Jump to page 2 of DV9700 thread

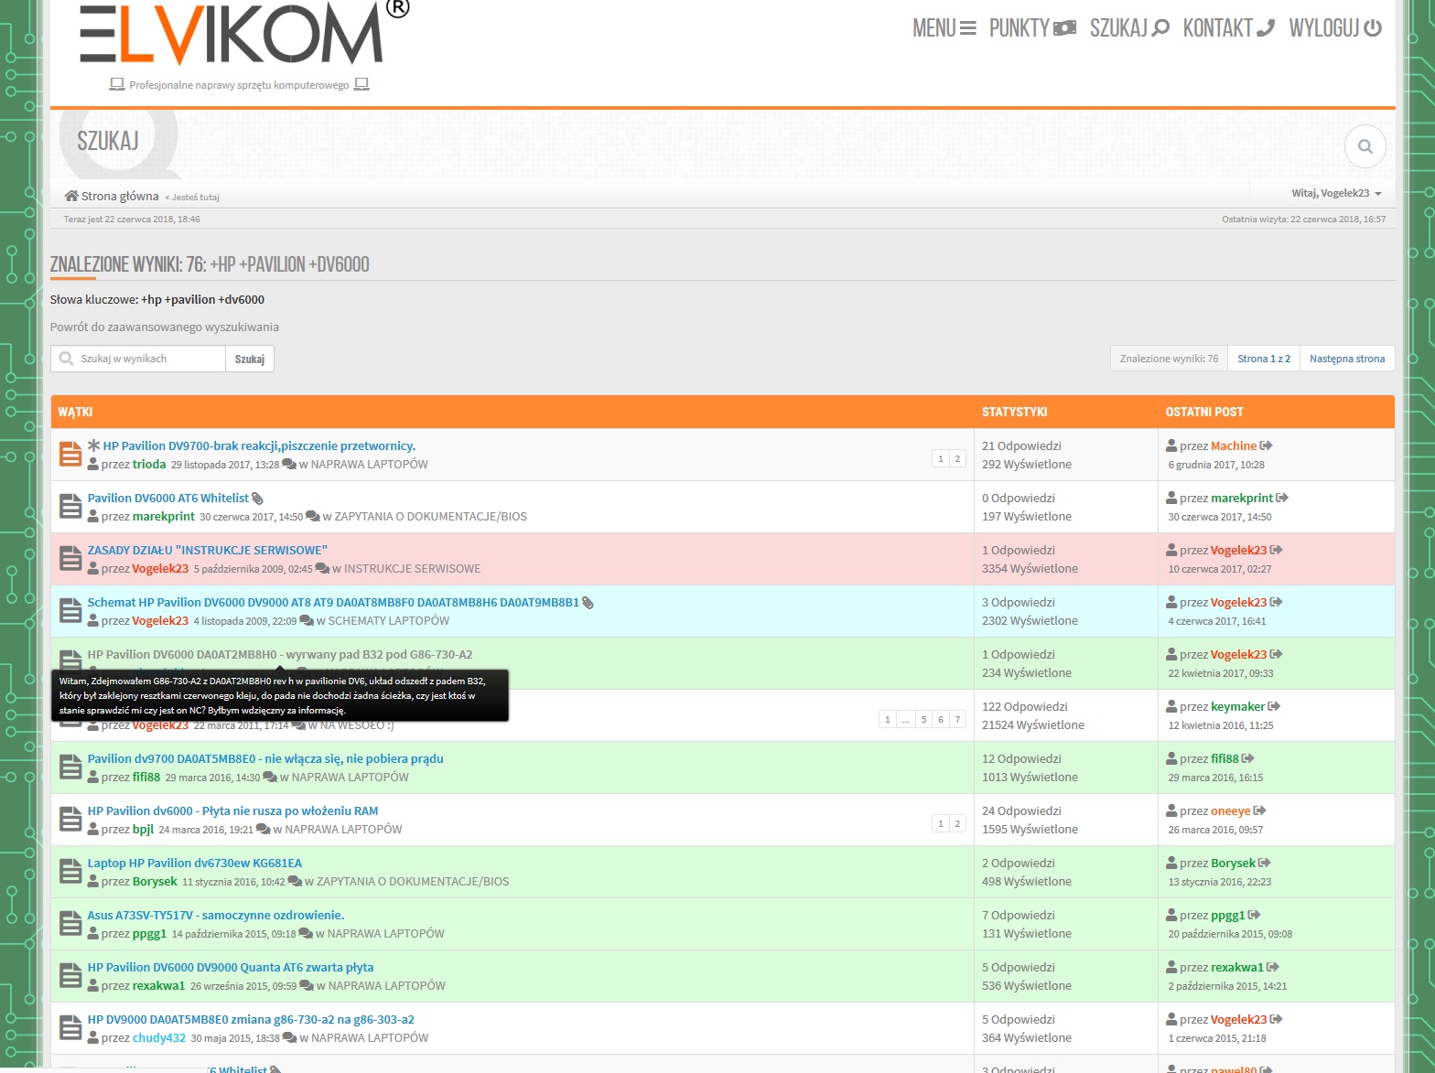point(957,458)
